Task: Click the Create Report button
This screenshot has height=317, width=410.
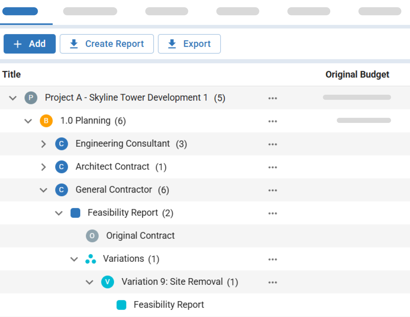Action: click(107, 44)
